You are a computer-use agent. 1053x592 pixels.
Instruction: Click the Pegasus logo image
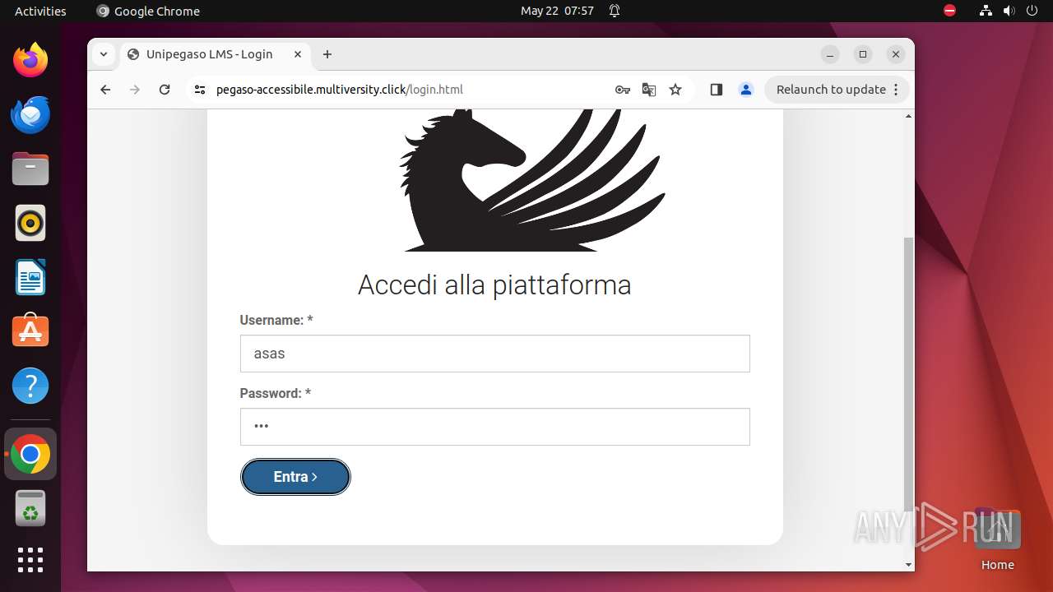533,180
